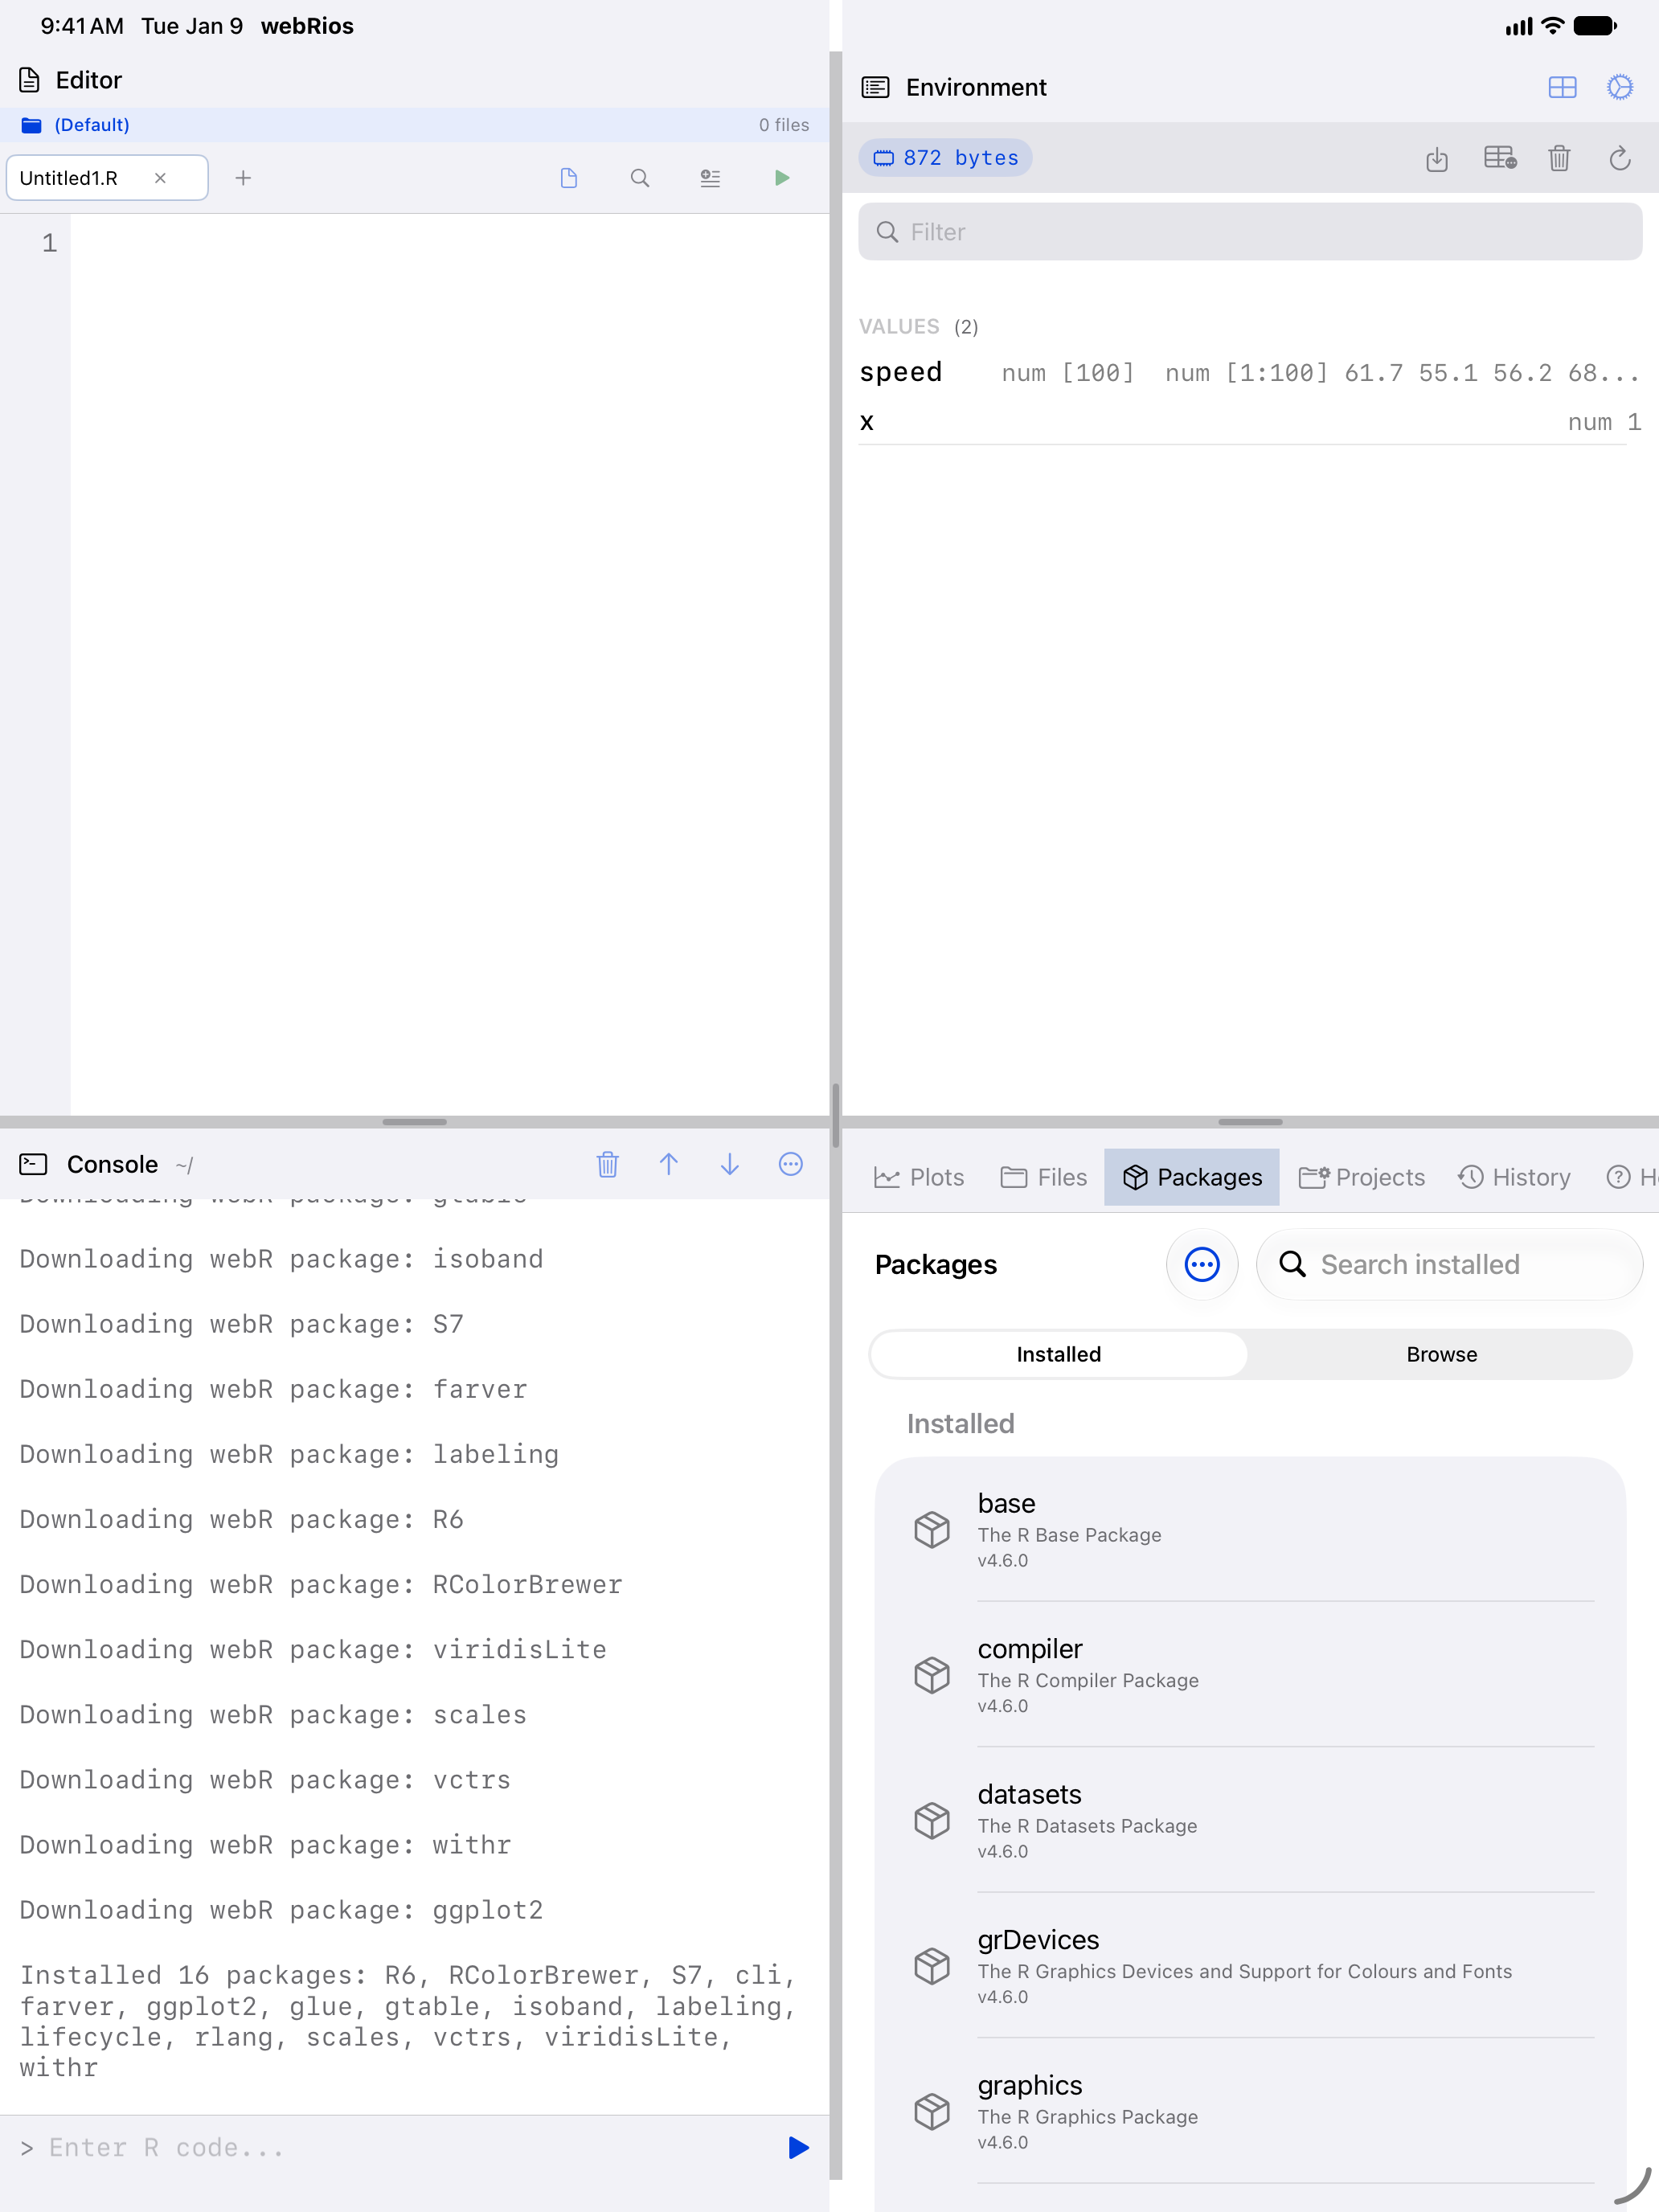Open the Projects tab
This screenshot has height=2212, width=1659.
(x=1361, y=1177)
